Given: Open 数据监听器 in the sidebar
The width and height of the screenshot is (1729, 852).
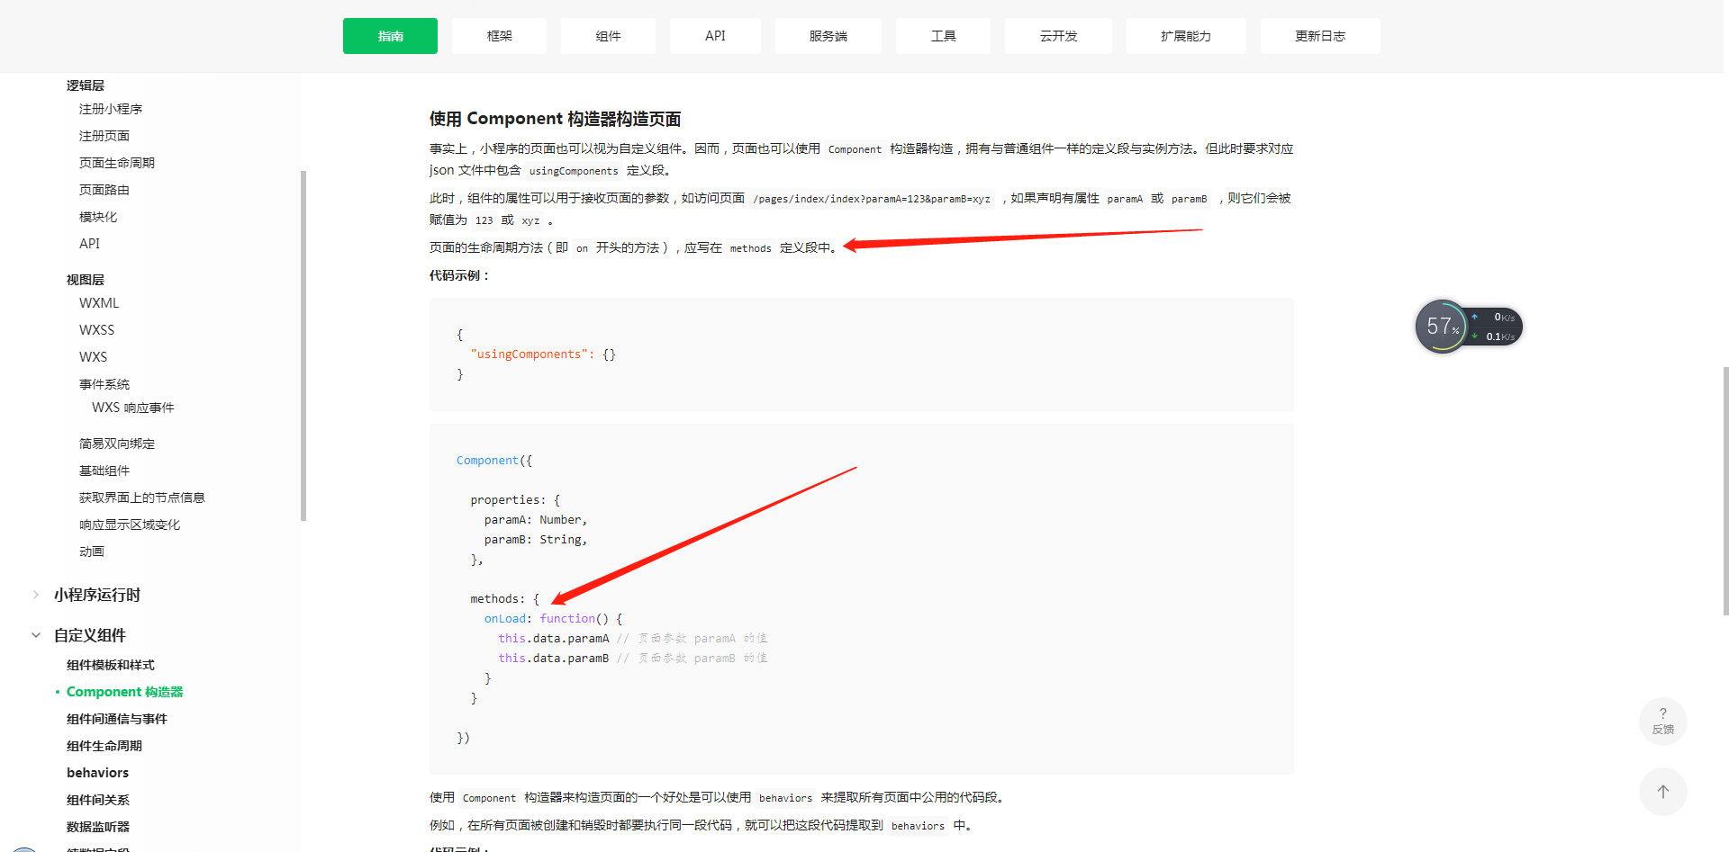Looking at the screenshot, I should coord(98,827).
